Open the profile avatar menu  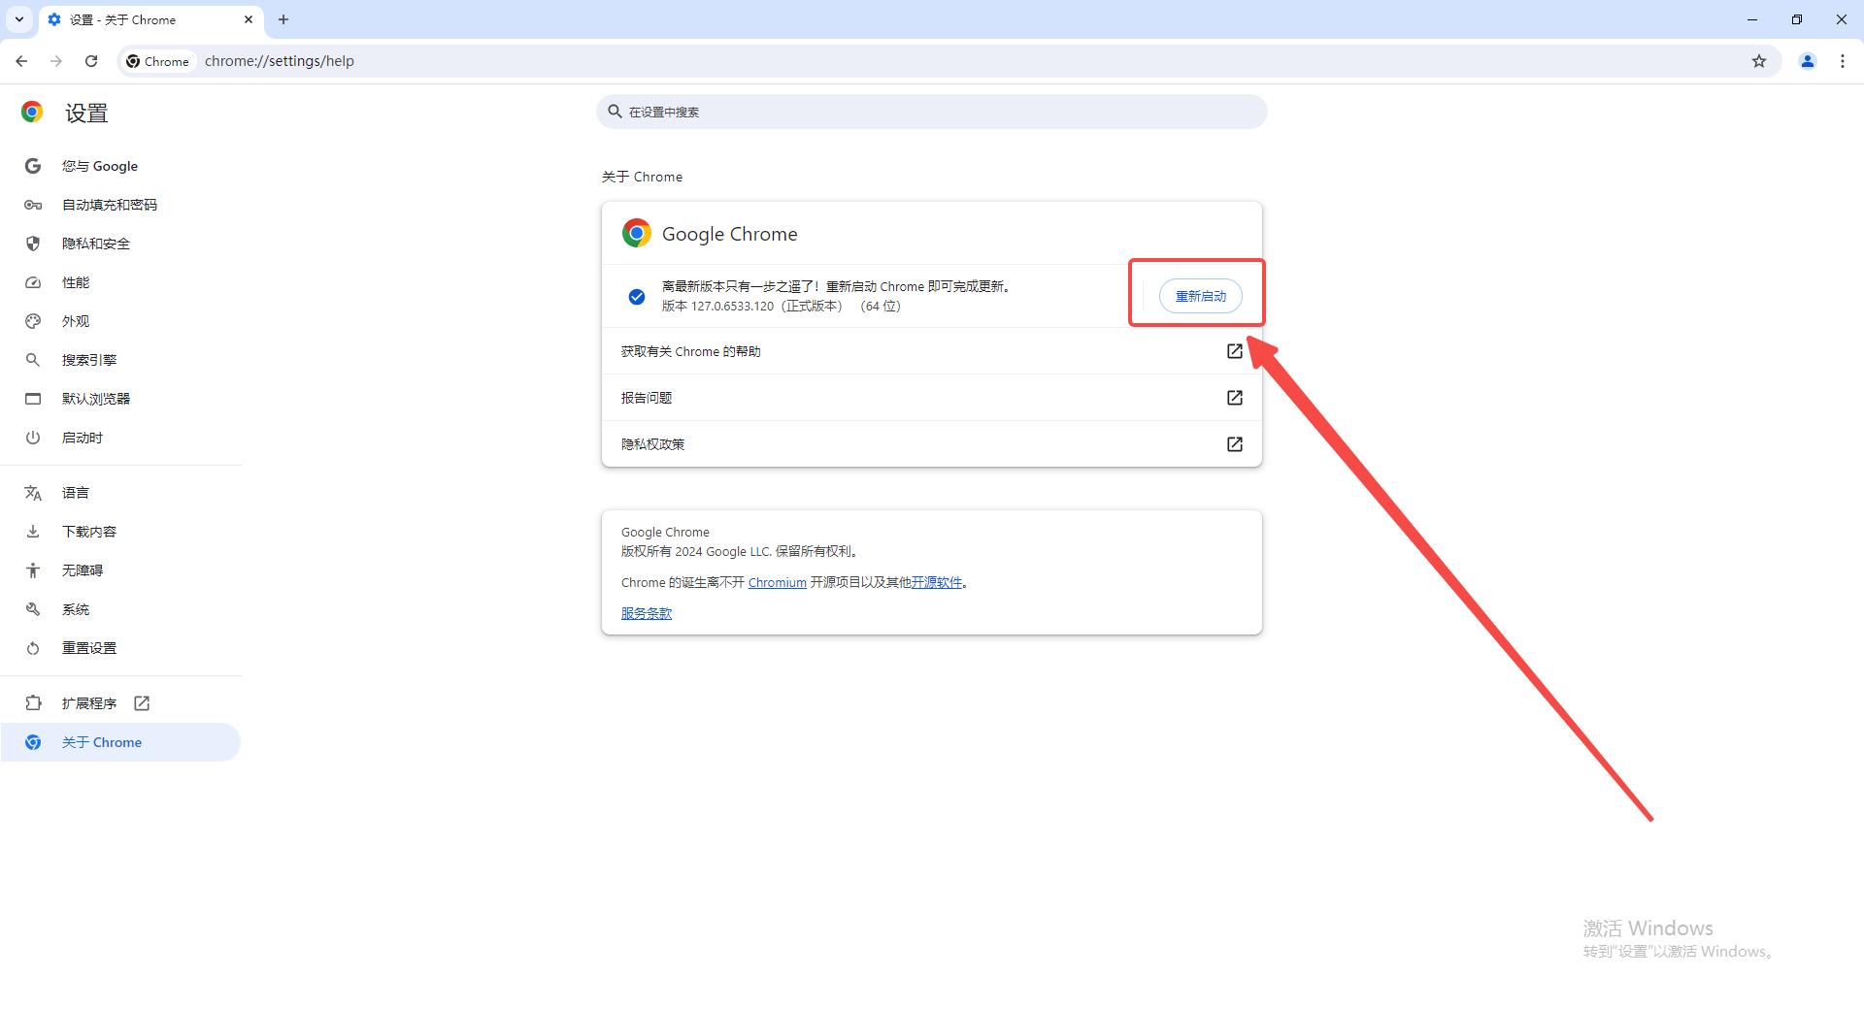(x=1808, y=61)
